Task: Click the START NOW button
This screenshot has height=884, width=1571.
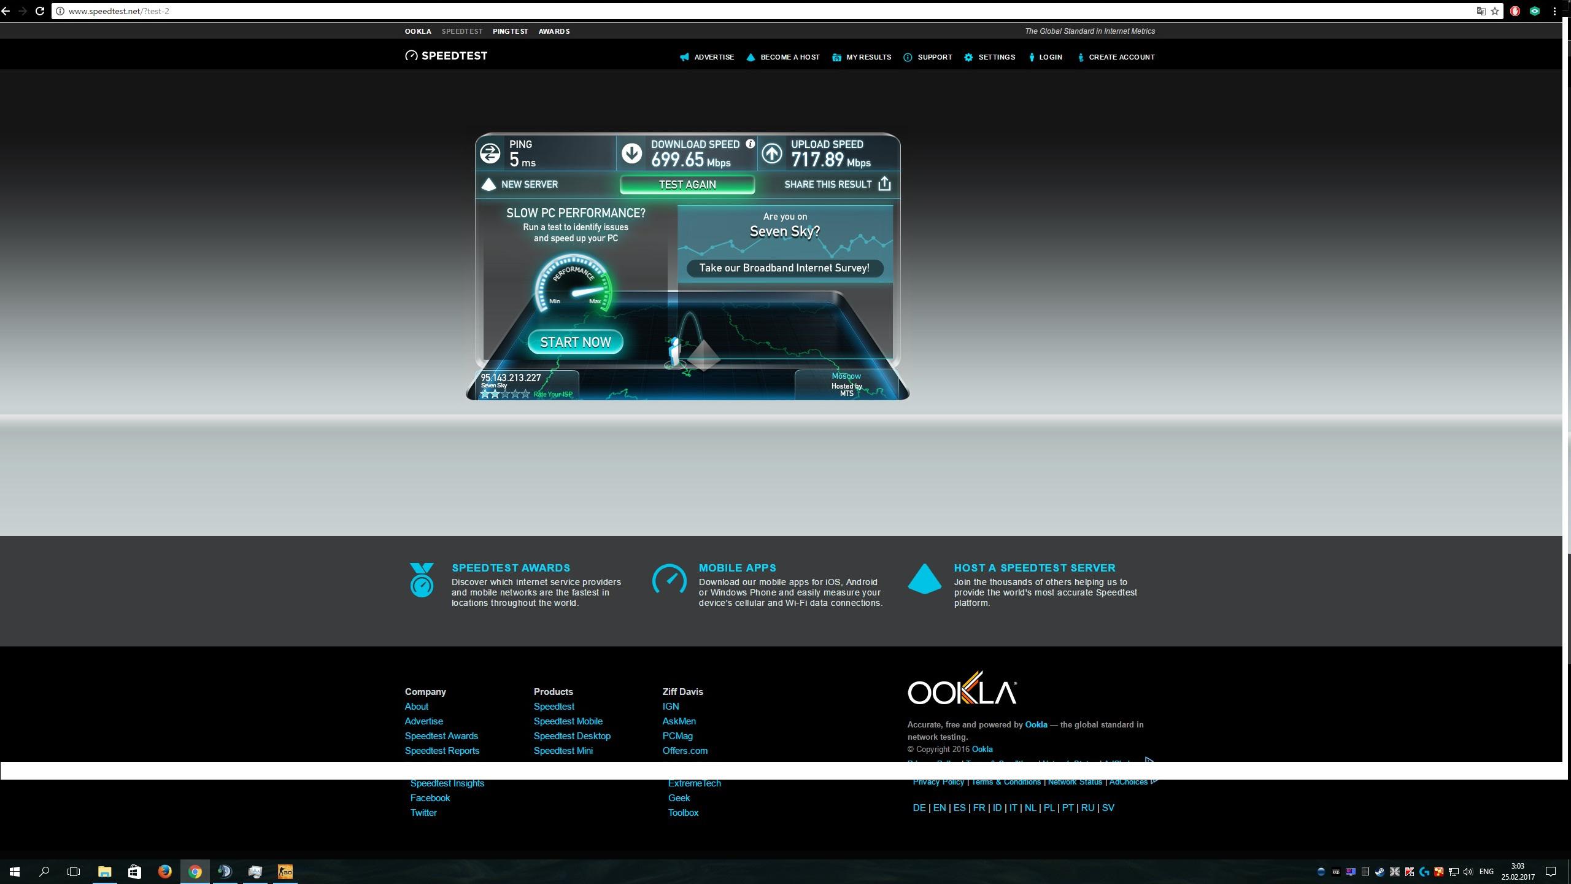Action: pos(575,342)
